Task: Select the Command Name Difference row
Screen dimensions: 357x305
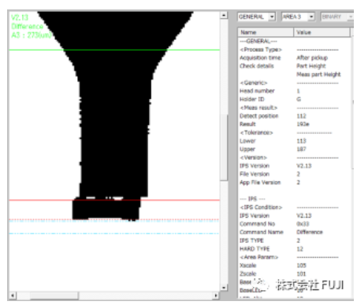Action: [294, 232]
